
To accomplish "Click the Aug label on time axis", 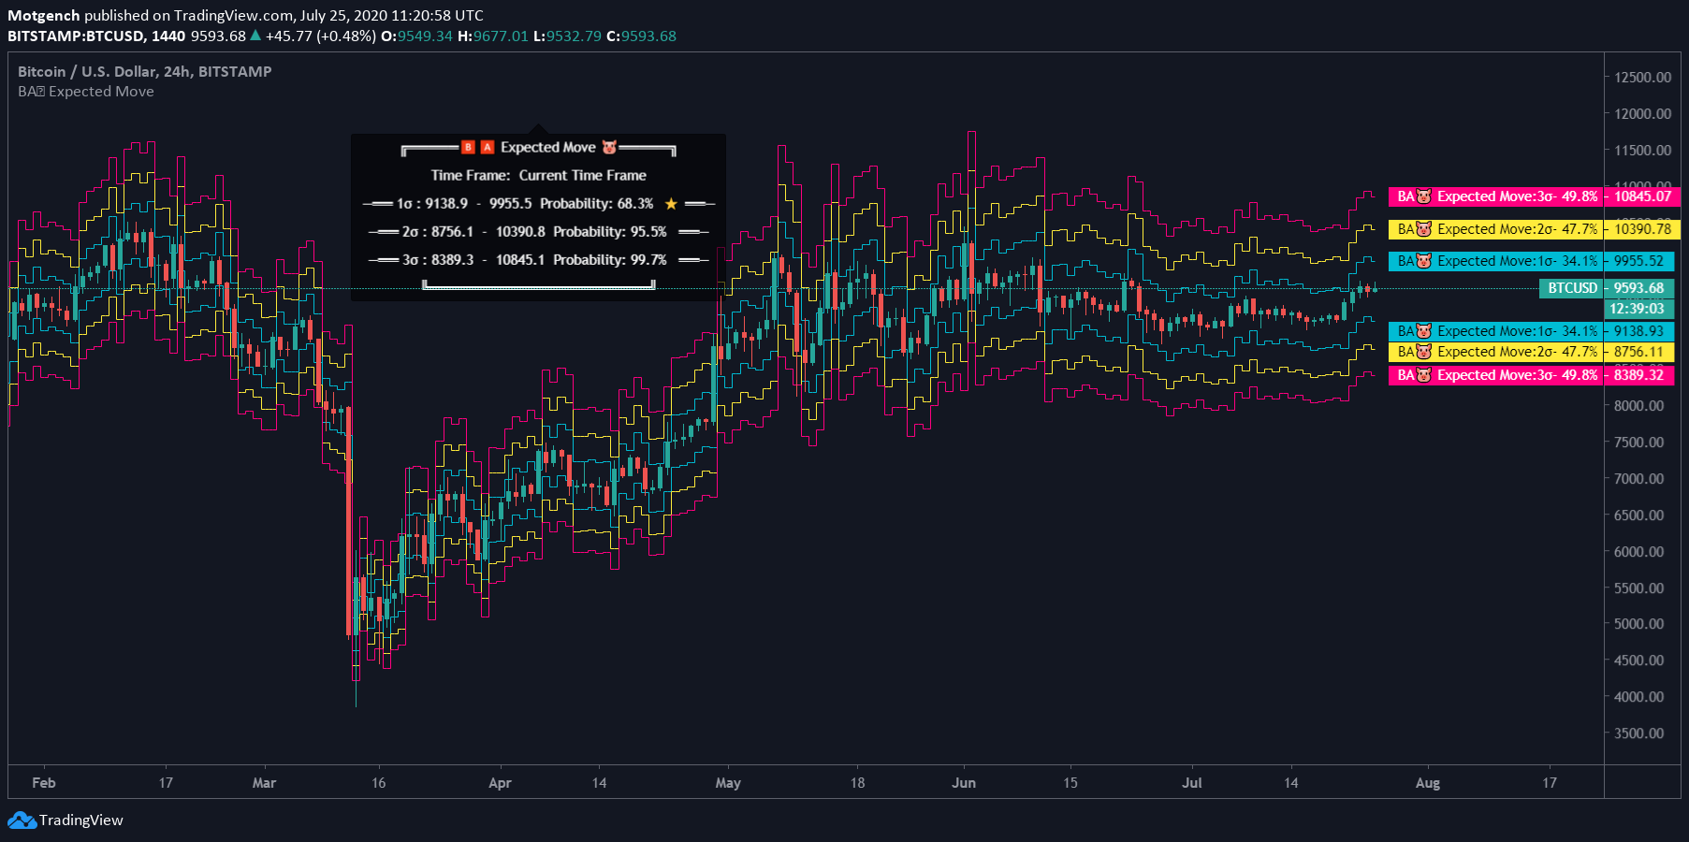I will [x=1428, y=783].
